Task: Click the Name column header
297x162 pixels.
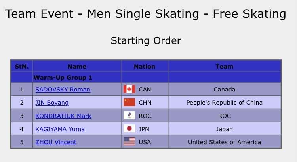Action: [77, 66]
